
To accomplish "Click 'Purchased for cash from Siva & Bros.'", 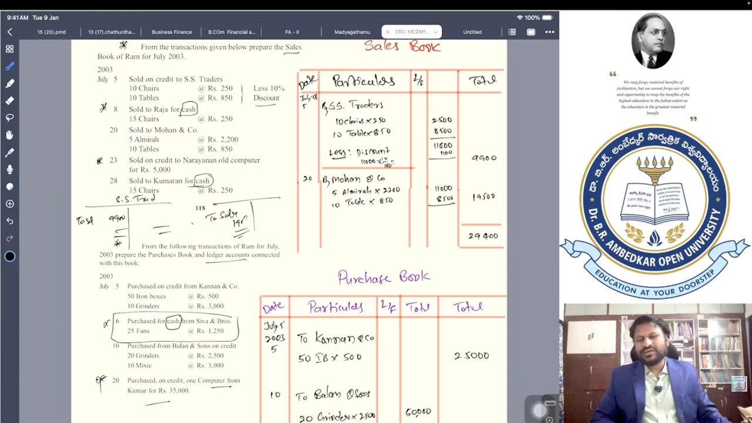I will click(179, 321).
